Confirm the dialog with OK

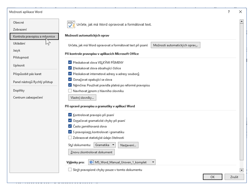click(213, 177)
